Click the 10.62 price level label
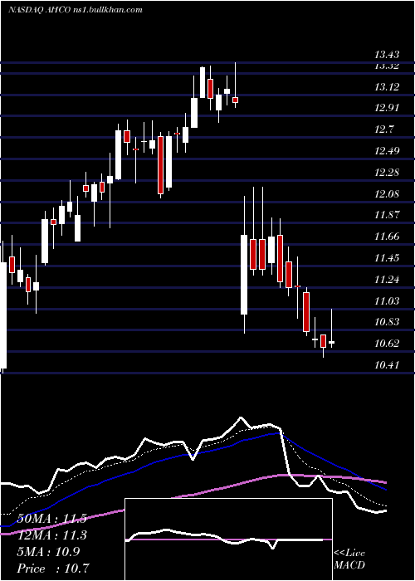This screenshot has height=581, width=415. point(387,344)
